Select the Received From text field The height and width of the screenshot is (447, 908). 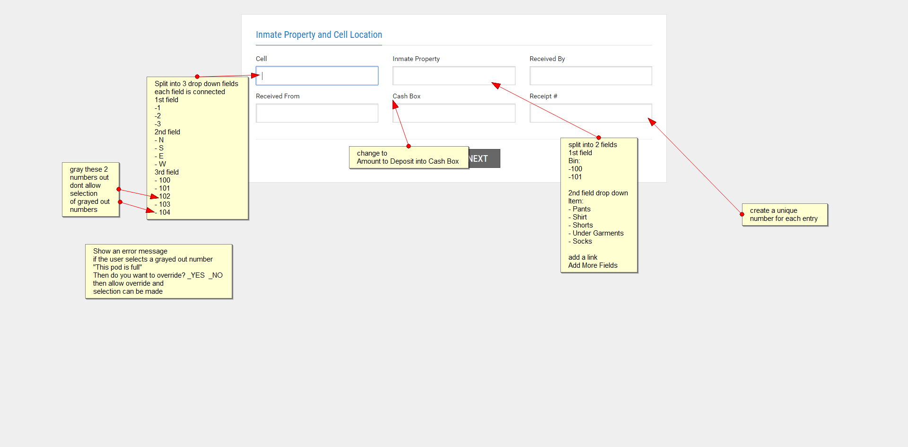pos(317,113)
